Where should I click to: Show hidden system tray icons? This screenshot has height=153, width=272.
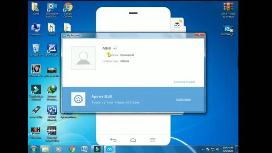click(x=203, y=149)
